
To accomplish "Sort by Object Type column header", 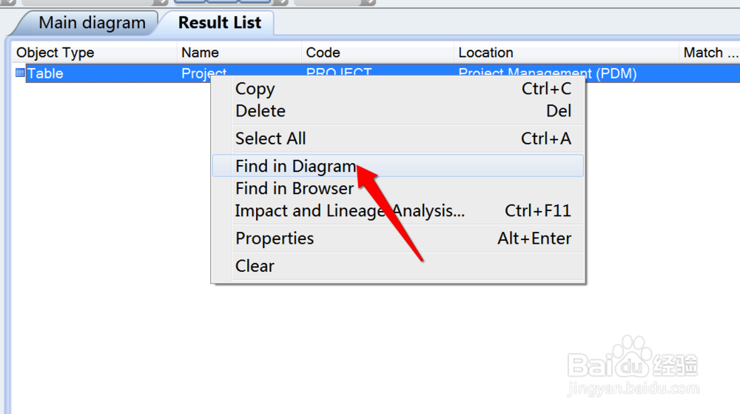I will coord(55,53).
